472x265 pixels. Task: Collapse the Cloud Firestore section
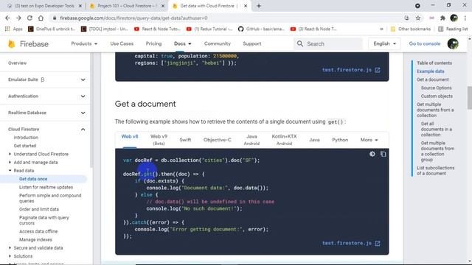click(x=83, y=130)
